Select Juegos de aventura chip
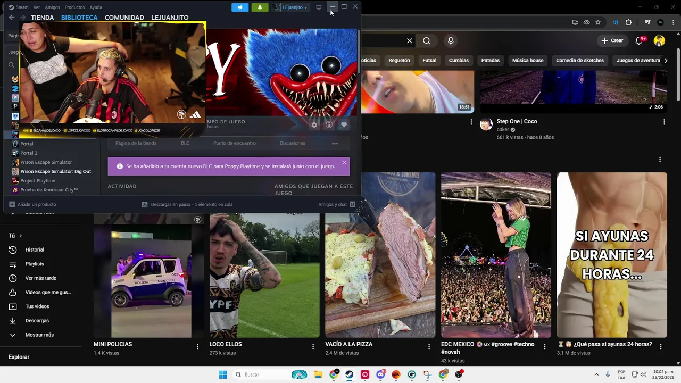This screenshot has height=383, width=681. point(638,61)
